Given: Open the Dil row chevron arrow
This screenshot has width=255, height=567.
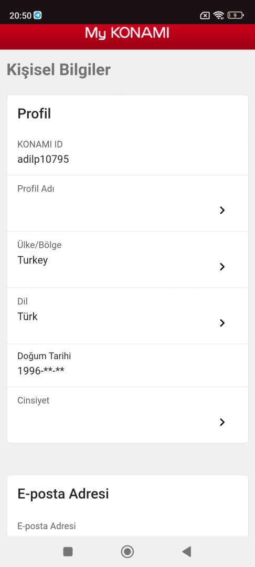Looking at the screenshot, I should (222, 323).
